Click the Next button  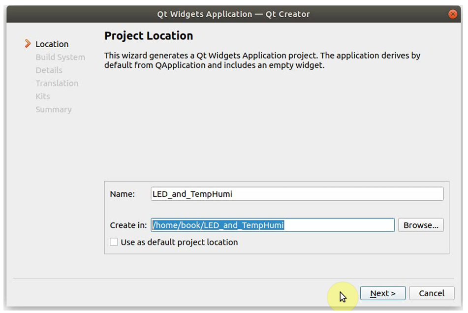pos(383,293)
